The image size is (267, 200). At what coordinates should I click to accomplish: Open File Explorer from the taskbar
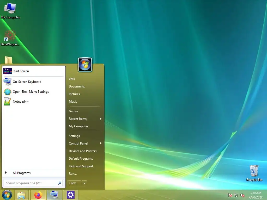coord(21,195)
